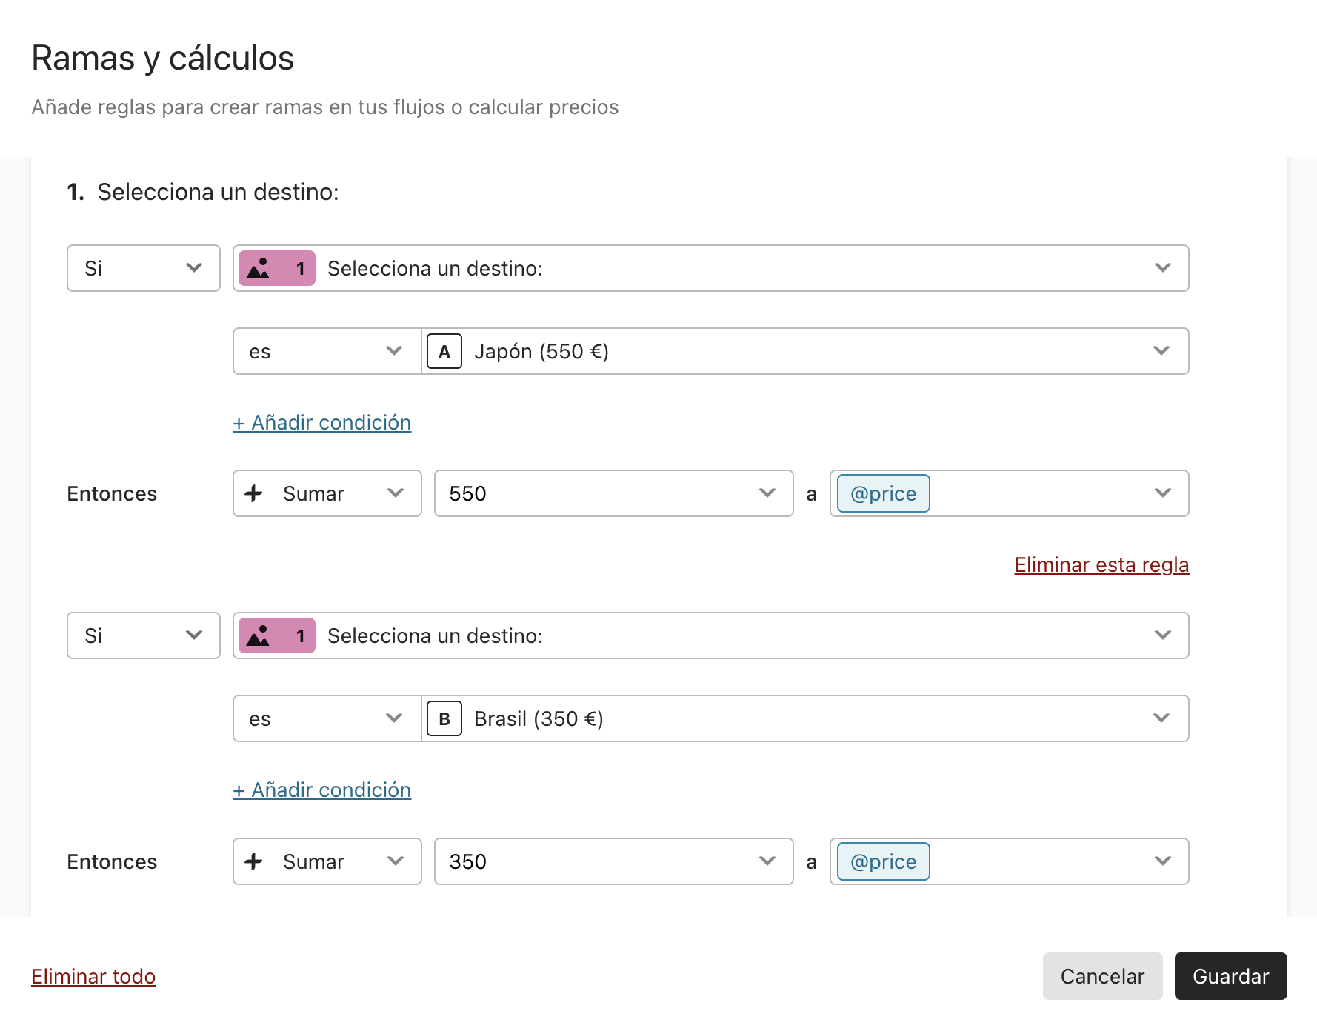Expand the first 'es' operator dropdown

pyautogui.click(x=327, y=351)
